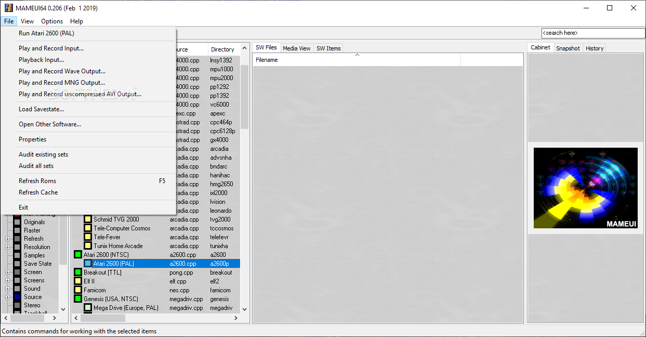Expand the Sound folder node

point(8,289)
